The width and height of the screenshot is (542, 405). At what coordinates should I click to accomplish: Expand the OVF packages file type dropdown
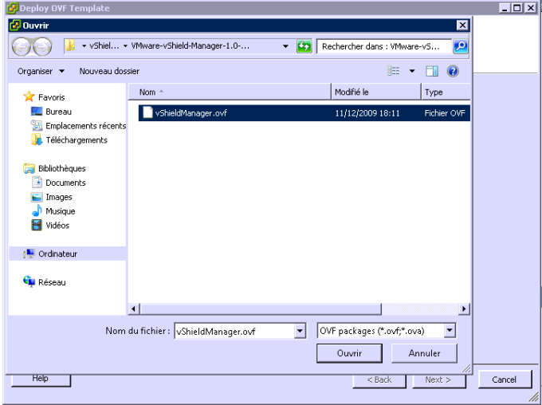(x=450, y=331)
